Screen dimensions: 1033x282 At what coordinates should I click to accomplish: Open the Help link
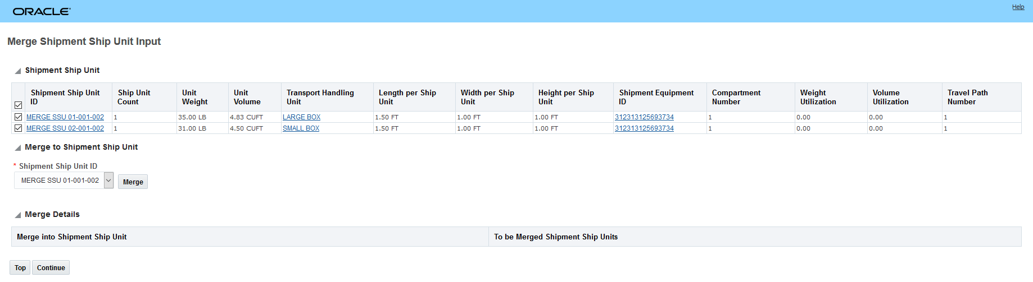1018,7
